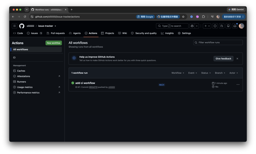Screen dimensions: 256x154
Task: Open the browser extensions puzzle icon
Action: [x=203, y=17]
